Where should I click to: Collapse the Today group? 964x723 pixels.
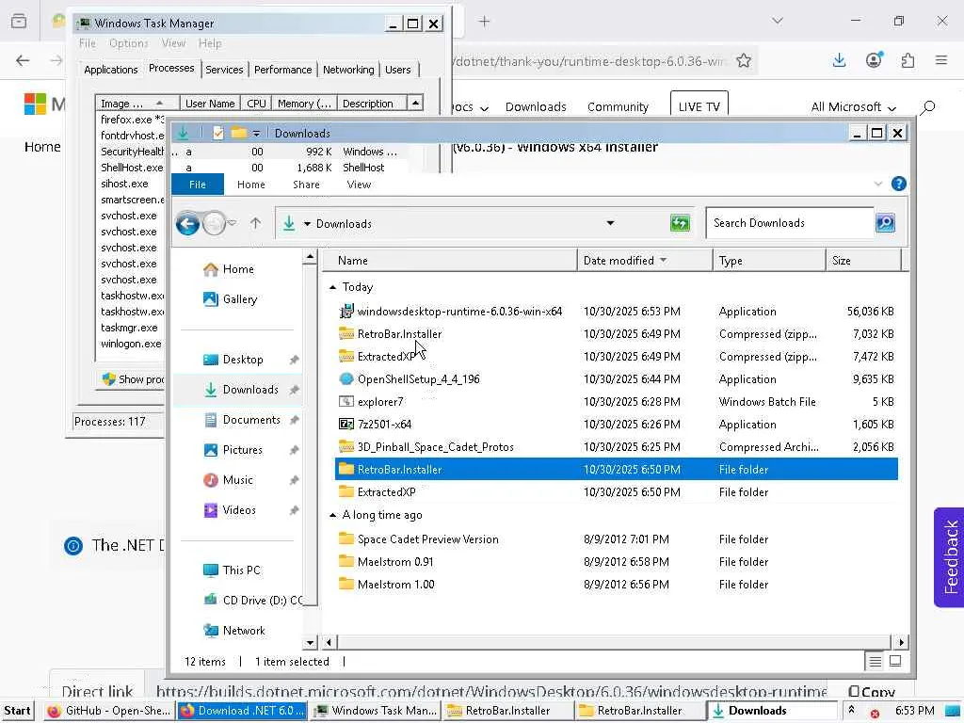[x=332, y=287]
